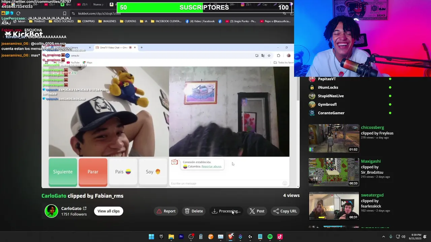Image resolution: width=431 pixels, height=242 pixels.
Task: Select OmeTV Video Chat tab in clip
Action: point(115,47)
